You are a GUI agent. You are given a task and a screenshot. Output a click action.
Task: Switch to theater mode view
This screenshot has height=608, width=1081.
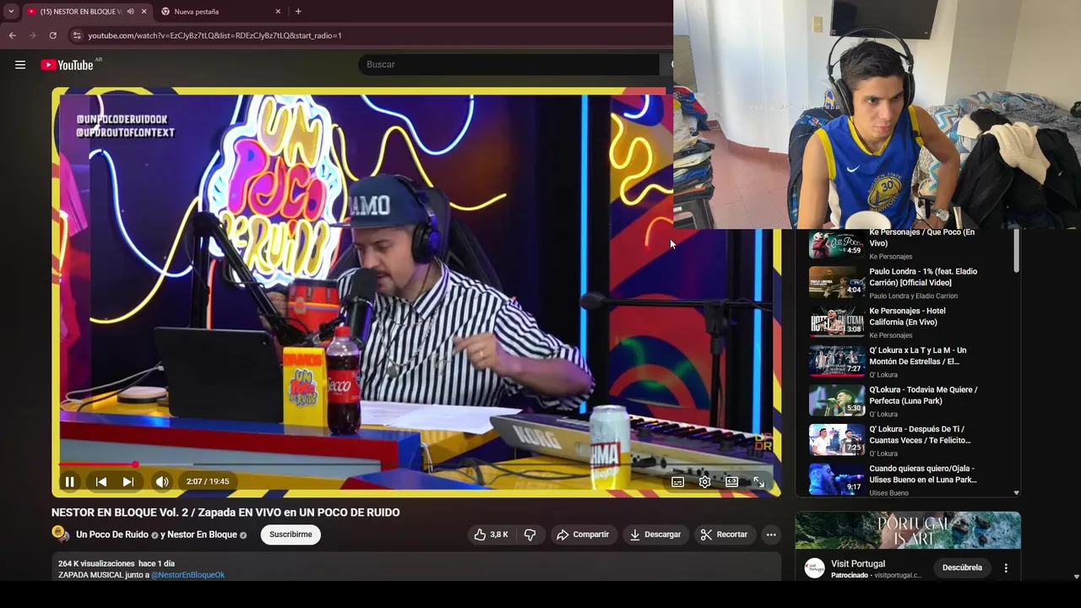click(x=731, y=481)
